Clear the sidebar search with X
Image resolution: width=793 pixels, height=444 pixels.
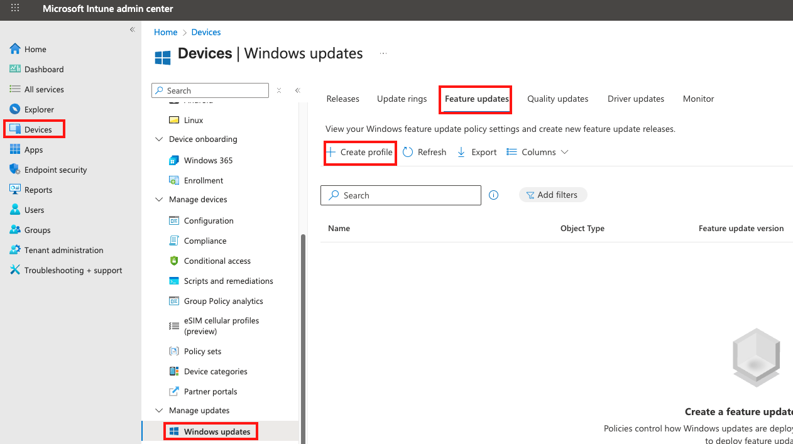pos(279,90)
